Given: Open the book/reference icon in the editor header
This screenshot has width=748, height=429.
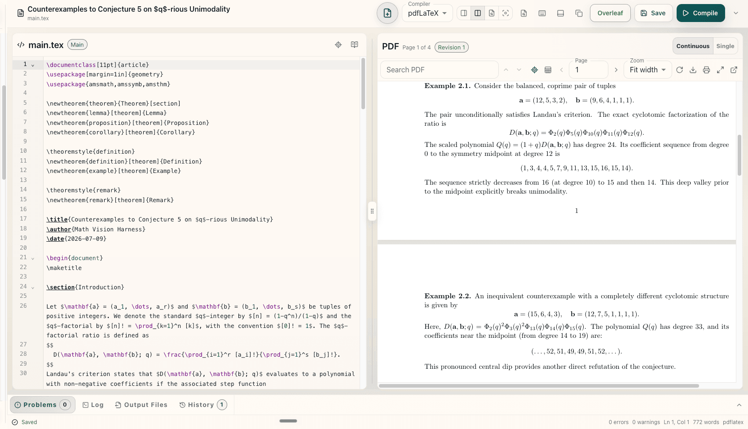Looking at the screenshot, I should (x=354, y=44).
